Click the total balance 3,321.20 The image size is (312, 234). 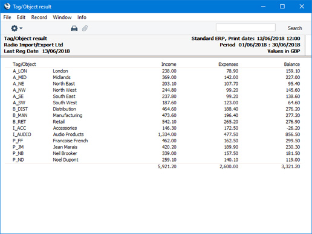point(291,166)
